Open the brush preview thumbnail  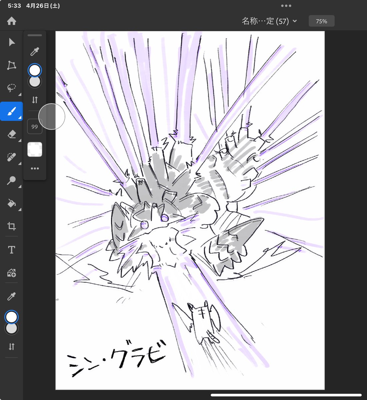pos(35,149)
